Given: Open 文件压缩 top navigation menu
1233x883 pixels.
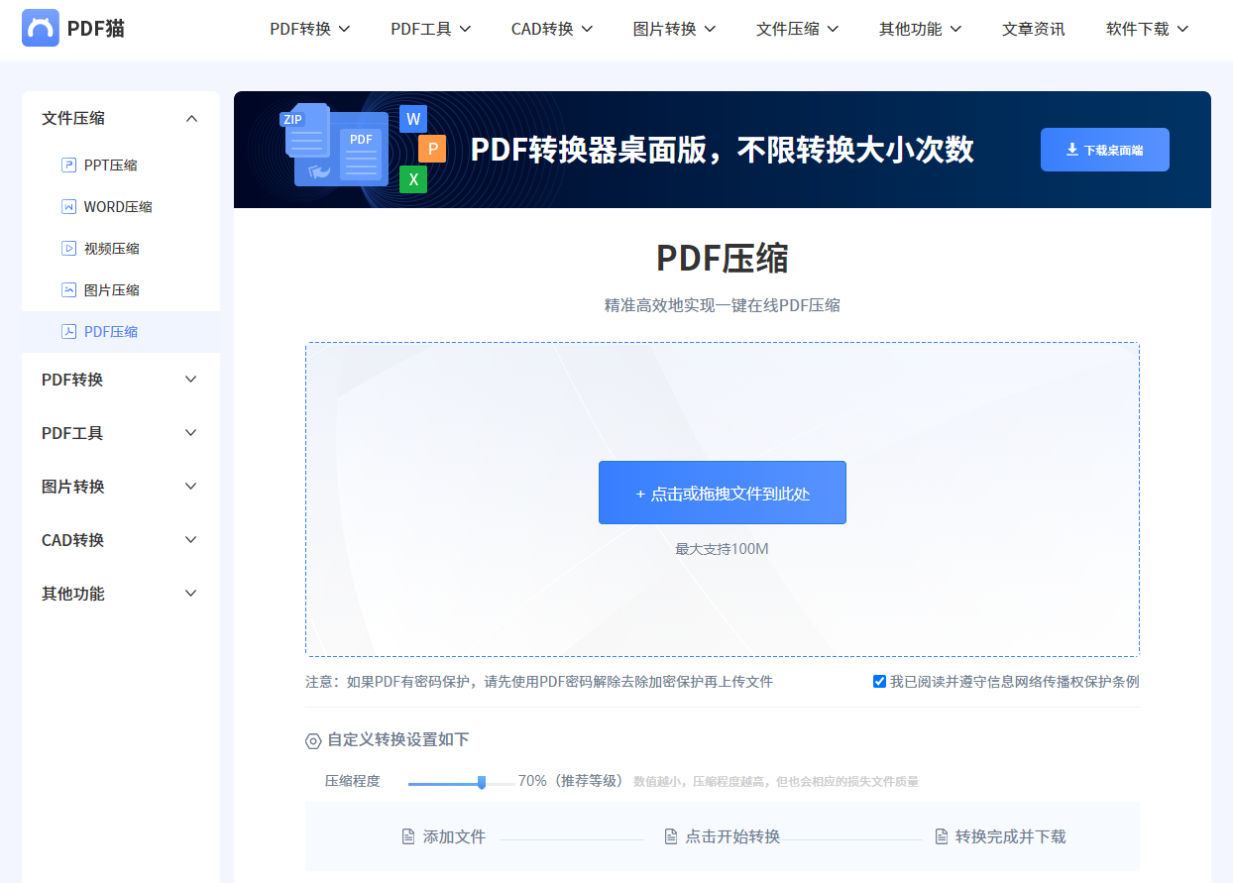Looking at the screenshot, I should point(798,29).
